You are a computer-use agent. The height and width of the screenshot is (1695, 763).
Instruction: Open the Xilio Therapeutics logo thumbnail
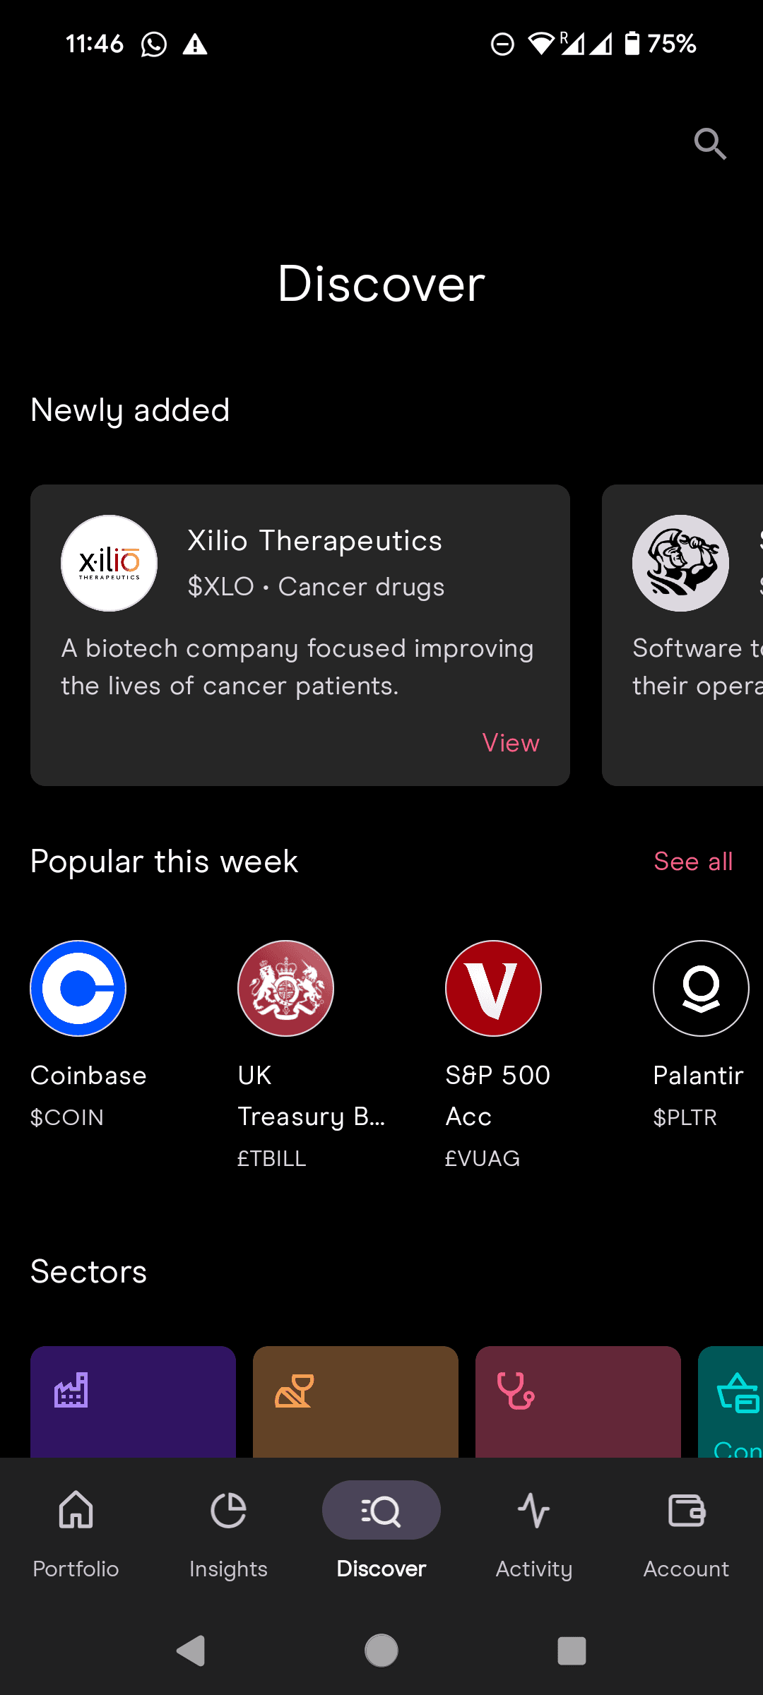(x=109, y=563)
